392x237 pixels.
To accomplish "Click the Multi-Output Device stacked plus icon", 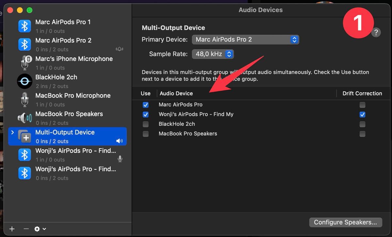I will coord(24,136).
